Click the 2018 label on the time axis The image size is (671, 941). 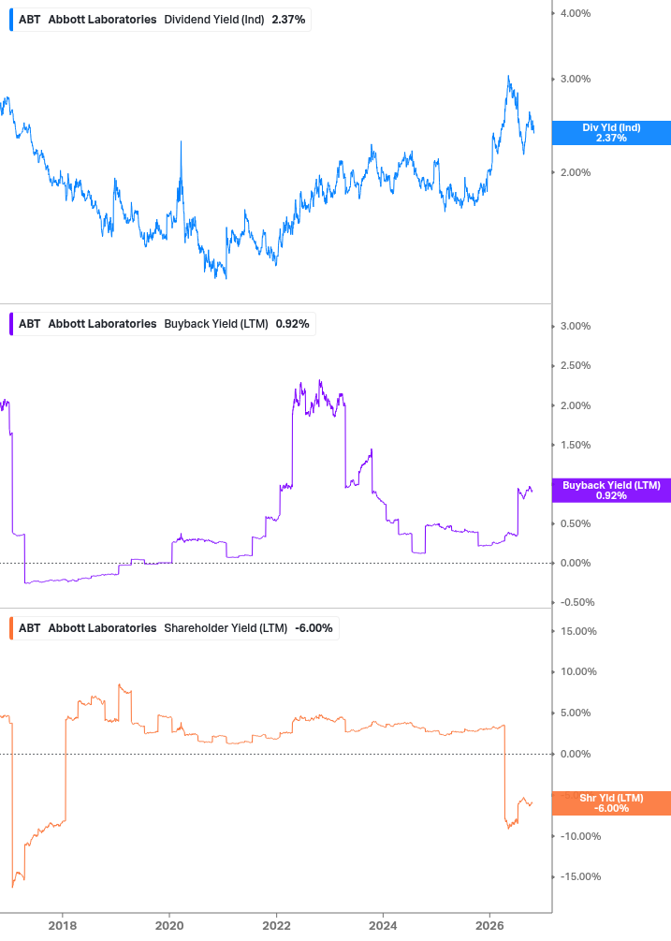[x=63, y=925]
